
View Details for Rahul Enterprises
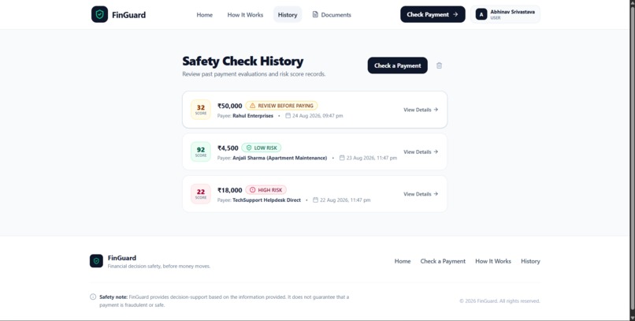click(421, 110)
